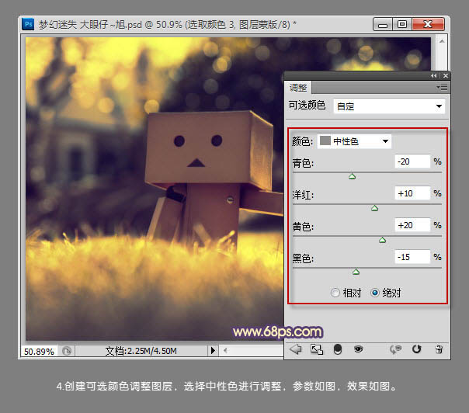The image size is (469, 413).
Task: Switch panel to expanded view icon
Action: [316, 350]
